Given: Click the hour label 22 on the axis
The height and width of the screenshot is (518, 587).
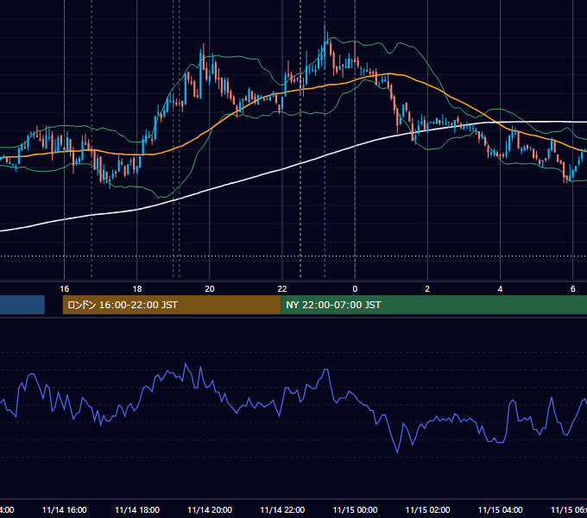Looking at the screenshot, I should coord(282,288).
